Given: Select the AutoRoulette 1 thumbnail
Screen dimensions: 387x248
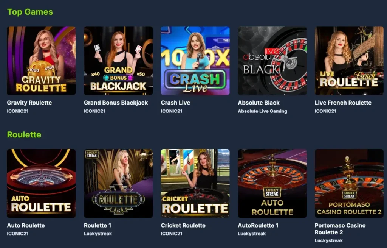Looking at the screenshot, I should click(272, 183).
